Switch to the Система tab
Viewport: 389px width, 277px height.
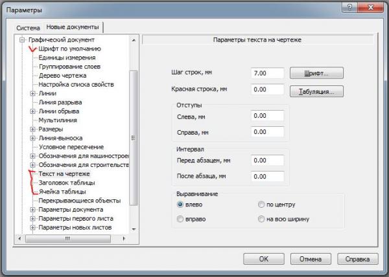(x=28, y=28)
